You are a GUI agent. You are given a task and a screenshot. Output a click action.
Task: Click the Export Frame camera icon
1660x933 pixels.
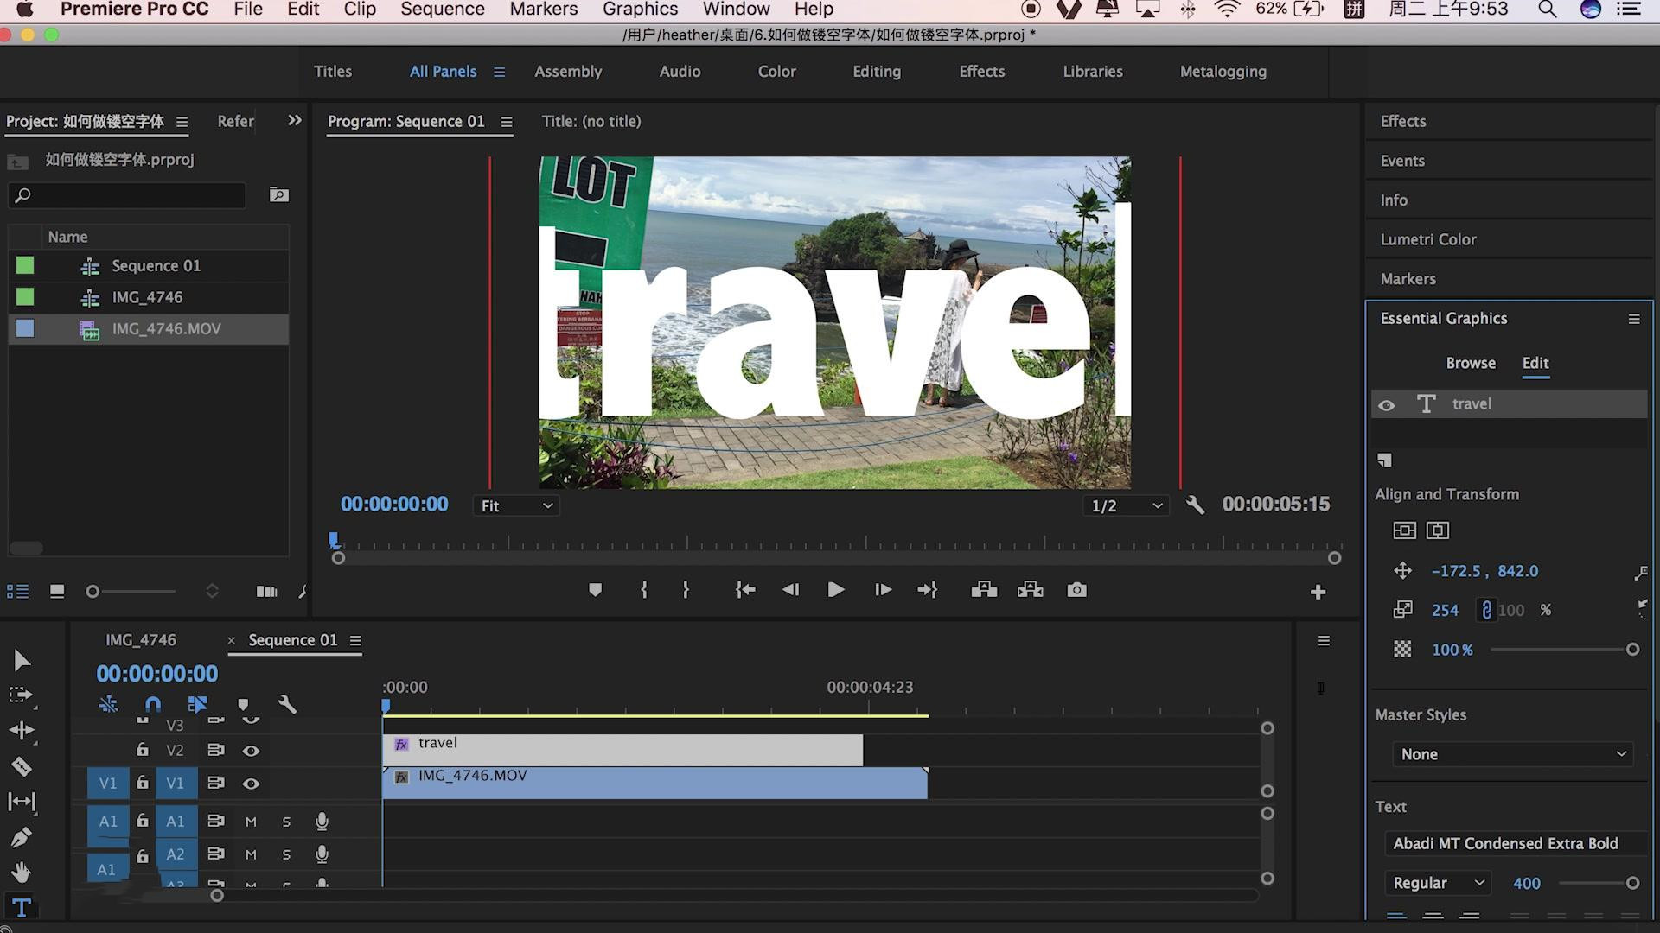point(1076,590)
